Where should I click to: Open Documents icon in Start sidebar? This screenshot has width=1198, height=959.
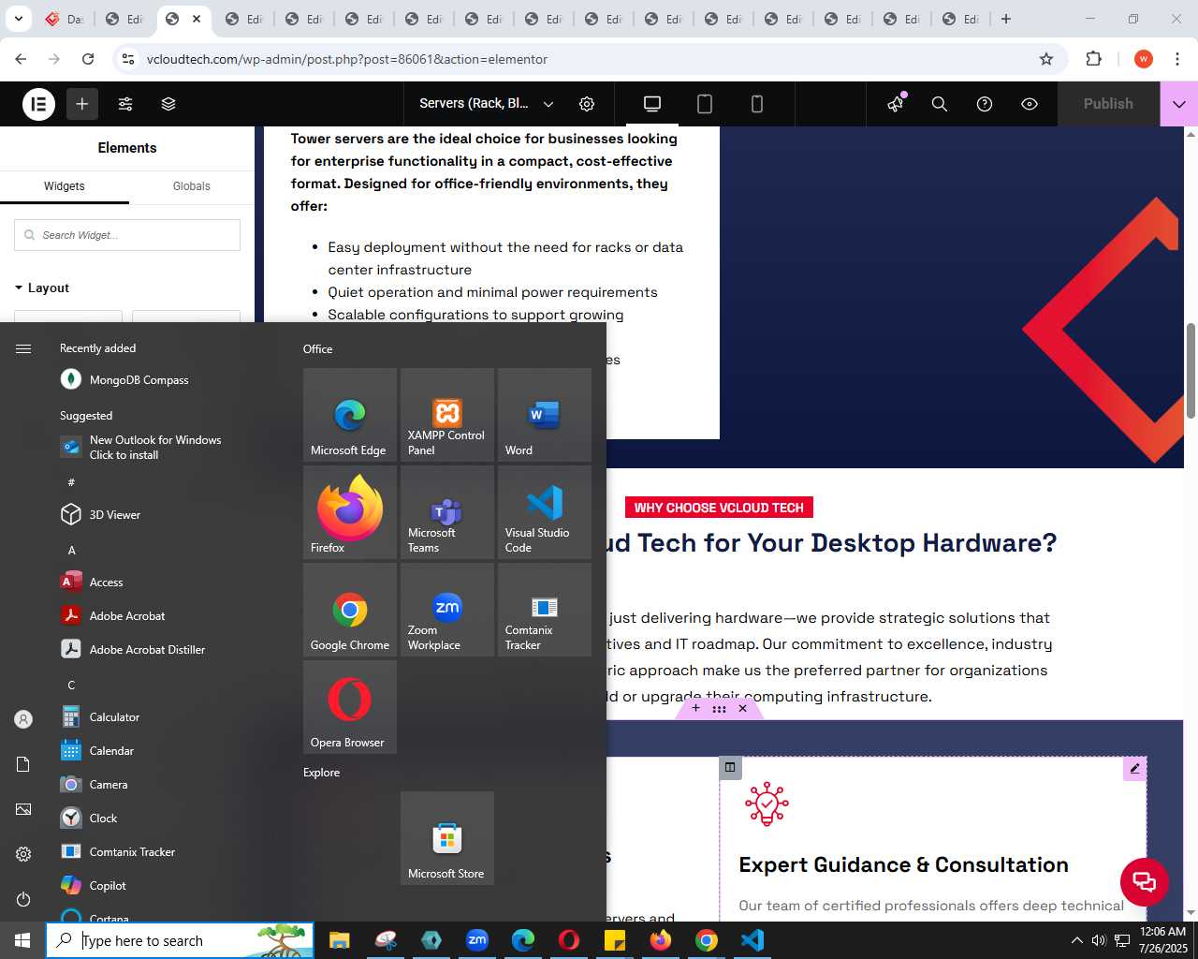tap(23, 764)
